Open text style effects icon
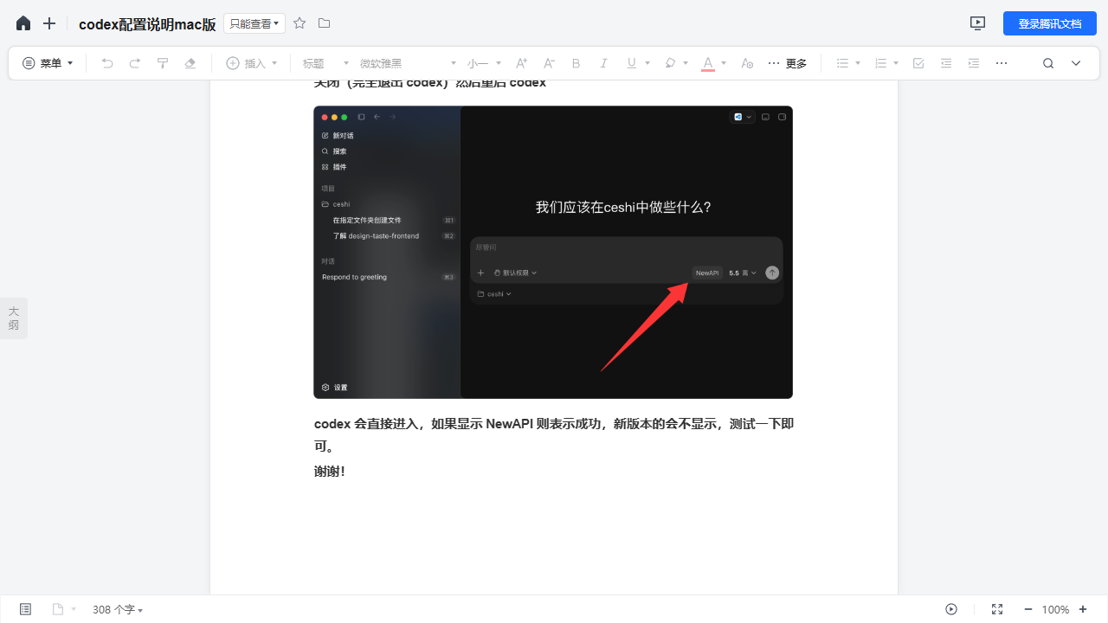Screen dimensions: 1108x623 (x=748, y=63)
